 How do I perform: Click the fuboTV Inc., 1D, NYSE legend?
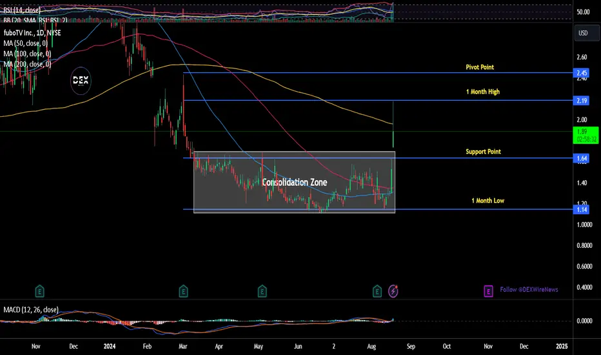click(x=32, y=33)
